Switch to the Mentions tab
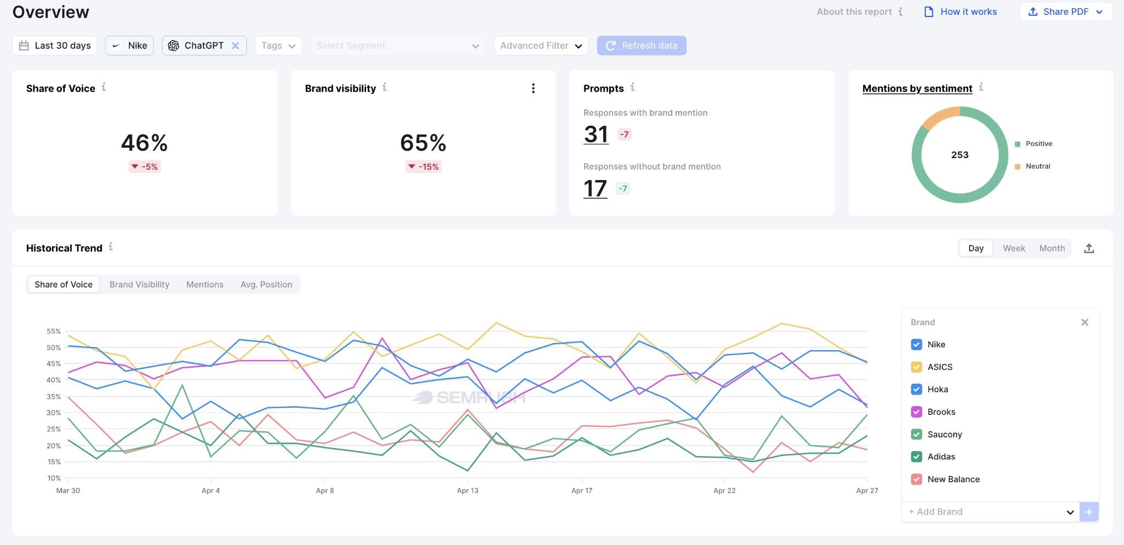 205,284
